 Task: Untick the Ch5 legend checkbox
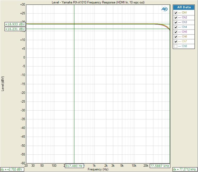176,32
